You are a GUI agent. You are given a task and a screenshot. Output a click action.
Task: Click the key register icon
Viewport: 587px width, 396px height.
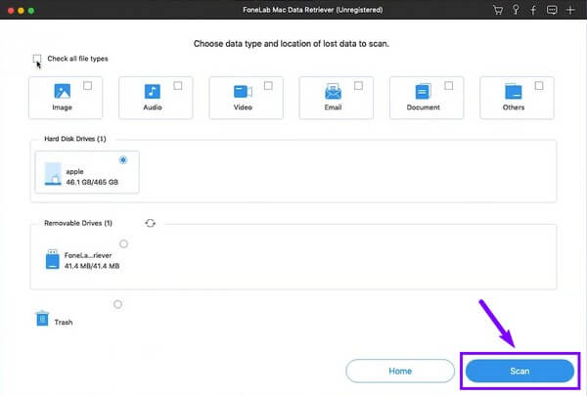pyautogui.click(x=516, y=10)
